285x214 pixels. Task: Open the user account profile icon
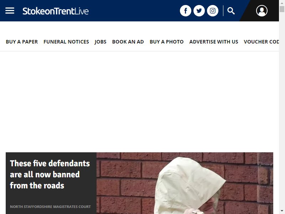tap(262, 11)
